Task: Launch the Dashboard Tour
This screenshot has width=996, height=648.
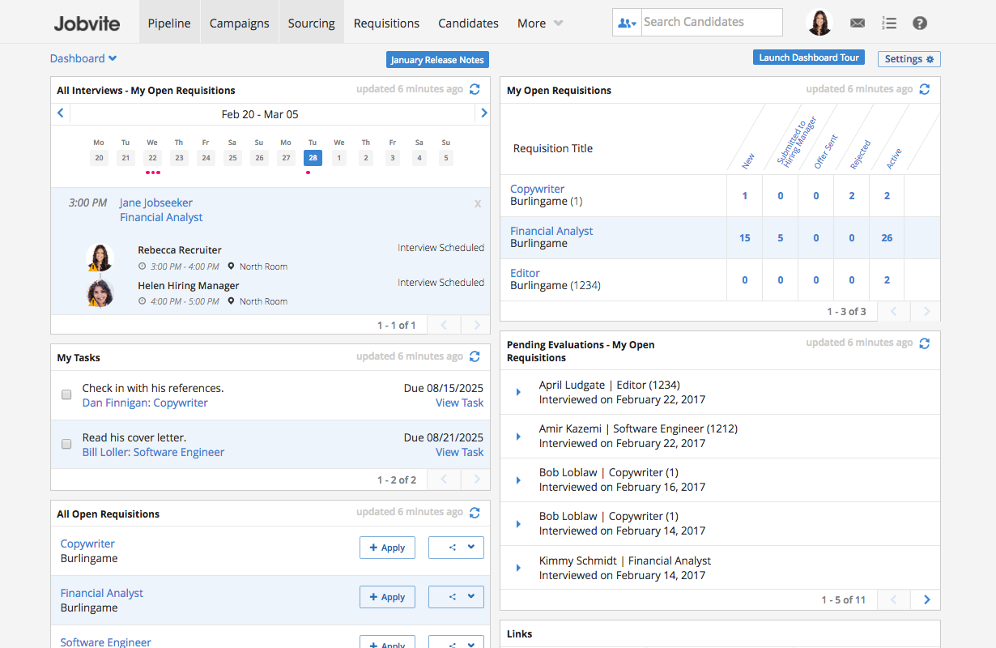Action: tap(808, 57)
